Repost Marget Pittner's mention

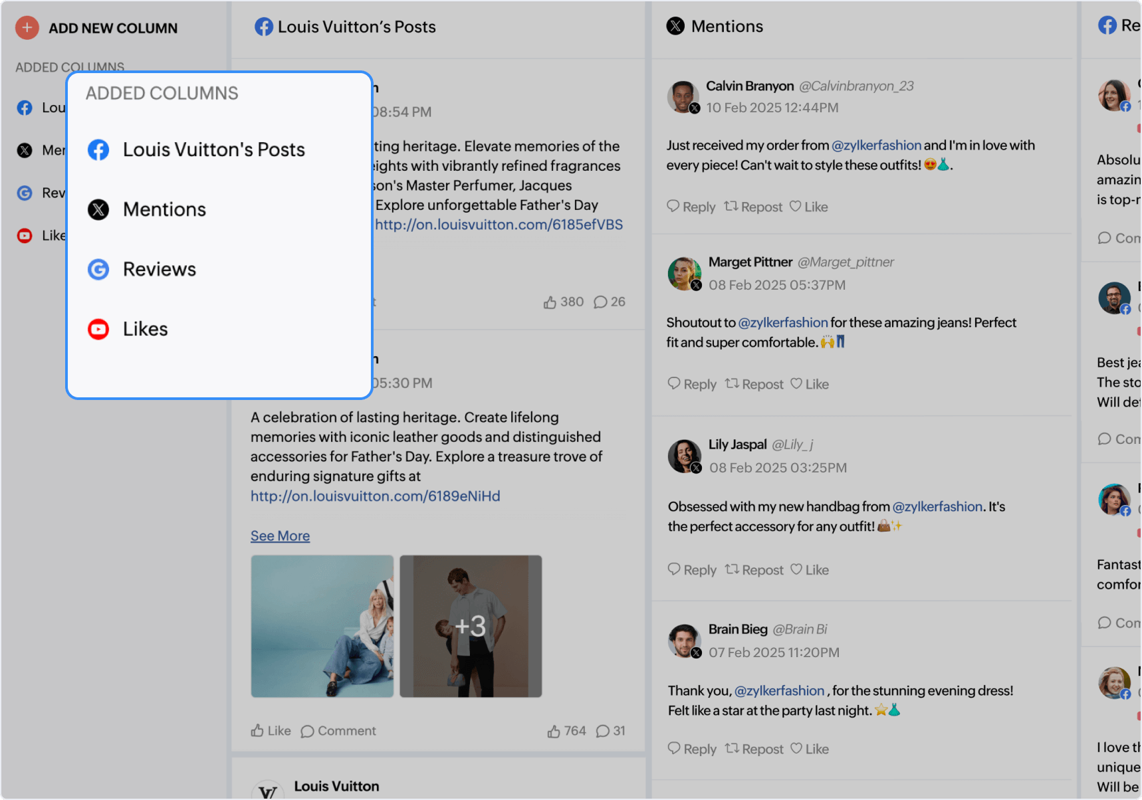pyautogui.click(x=754, y=384)
